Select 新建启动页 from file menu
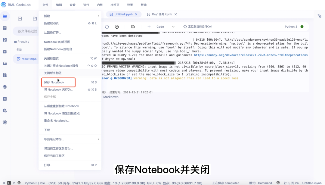325x185 pixels. (70, 23)
